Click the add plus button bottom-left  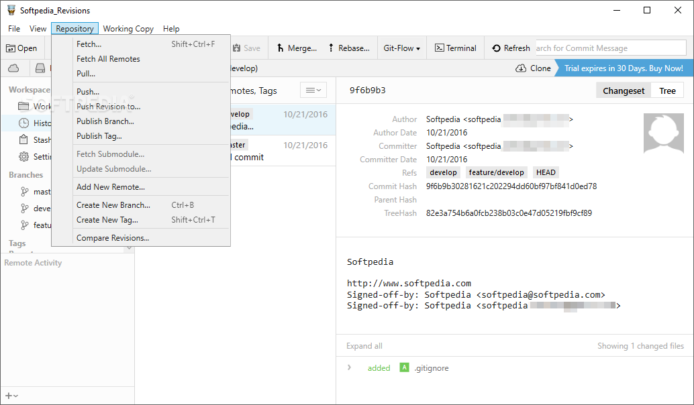coord(11,396)
